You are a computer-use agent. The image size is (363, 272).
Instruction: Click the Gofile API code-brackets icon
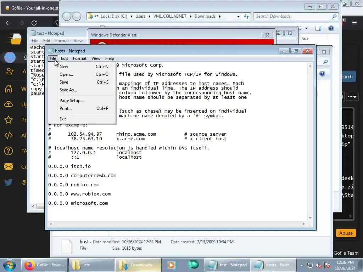[x=9, y=135]
